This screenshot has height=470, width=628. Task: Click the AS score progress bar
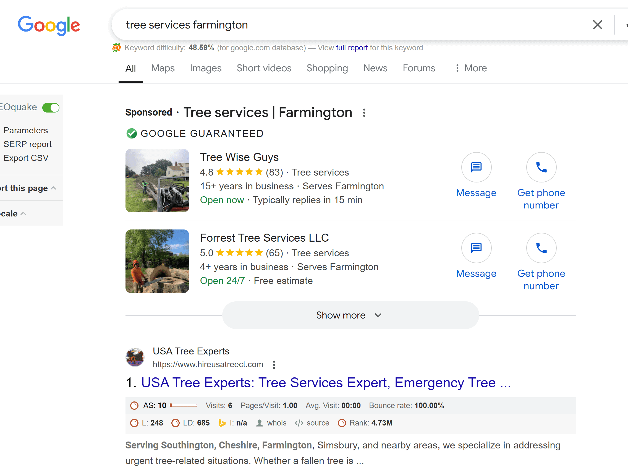(x=183, y=406)
